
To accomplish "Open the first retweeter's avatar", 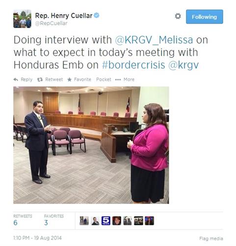I will 84,220.
